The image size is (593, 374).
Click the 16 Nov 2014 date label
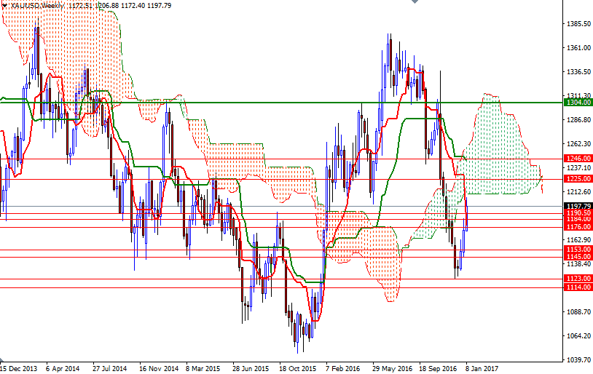(x=158, y=369)
